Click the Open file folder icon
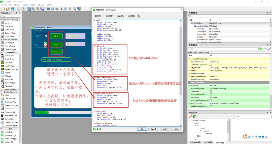Viewport: 272px width, 144px height. 8,9
